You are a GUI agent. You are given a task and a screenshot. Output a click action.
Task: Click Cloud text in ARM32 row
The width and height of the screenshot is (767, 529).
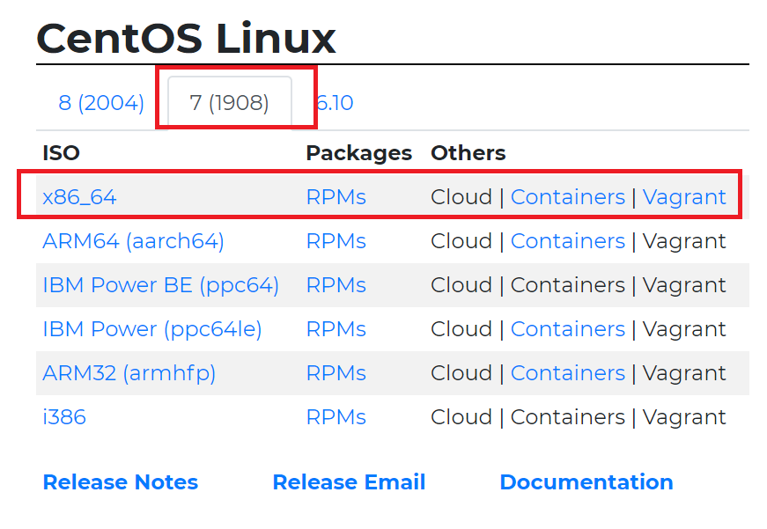tap(461, 373)
